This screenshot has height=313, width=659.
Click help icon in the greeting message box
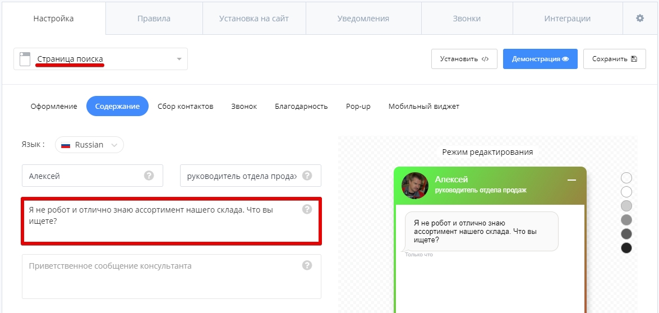(307, 209)
